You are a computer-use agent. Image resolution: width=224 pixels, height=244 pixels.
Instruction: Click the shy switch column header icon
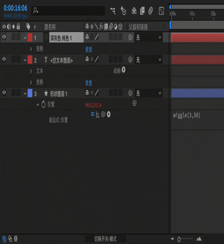[x=87, y=26]
